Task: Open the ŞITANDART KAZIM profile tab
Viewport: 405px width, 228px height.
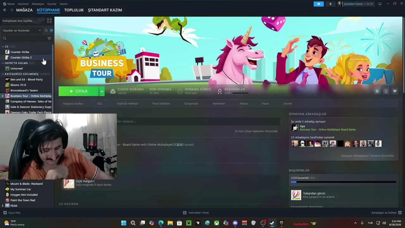Action: pyautogui.click(x=105, y=10)
